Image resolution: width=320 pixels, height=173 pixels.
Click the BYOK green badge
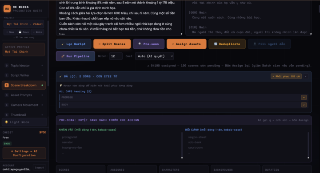coord(7,143)
